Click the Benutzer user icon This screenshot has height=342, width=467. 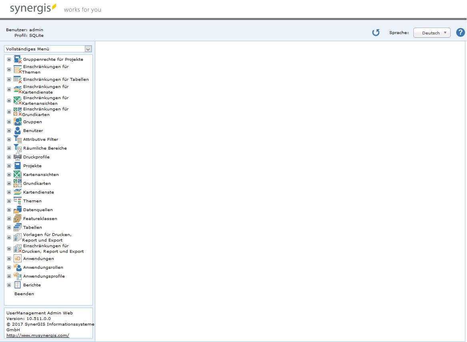coord(18,131)
